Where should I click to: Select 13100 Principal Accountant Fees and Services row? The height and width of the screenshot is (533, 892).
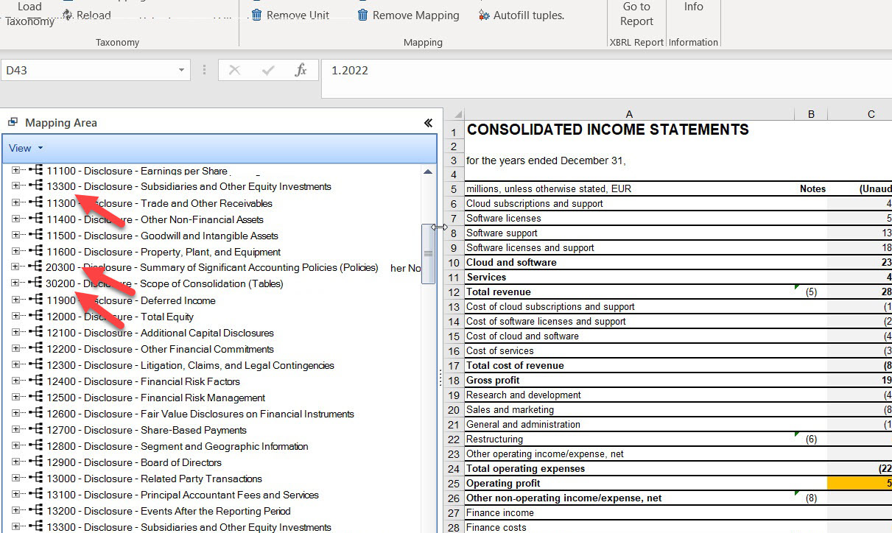[x=183, y=495]
